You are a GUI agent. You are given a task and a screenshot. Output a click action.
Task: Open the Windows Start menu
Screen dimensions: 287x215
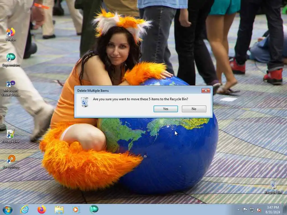click(x=8, y=209)
